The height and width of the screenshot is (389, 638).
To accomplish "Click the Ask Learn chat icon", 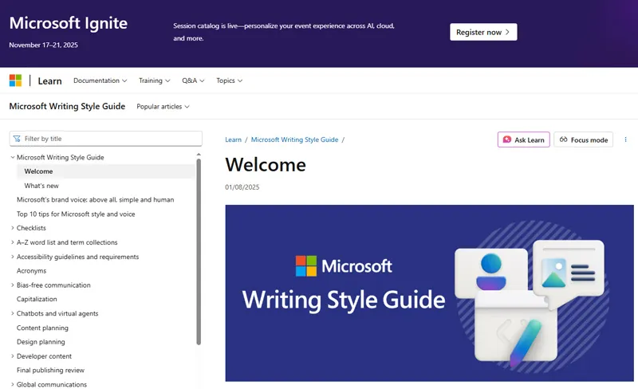I will point(506,139).
